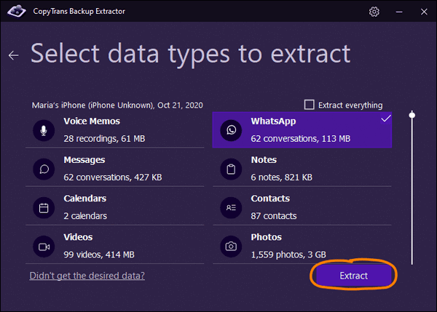Click the "28 recordings, 61 MB" text
Screen dimensions: 437x312
tap(104, 139)
